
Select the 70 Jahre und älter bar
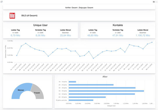[81, 100]
